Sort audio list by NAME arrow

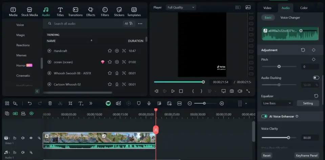pyautogui.click(x=91, y=41)
